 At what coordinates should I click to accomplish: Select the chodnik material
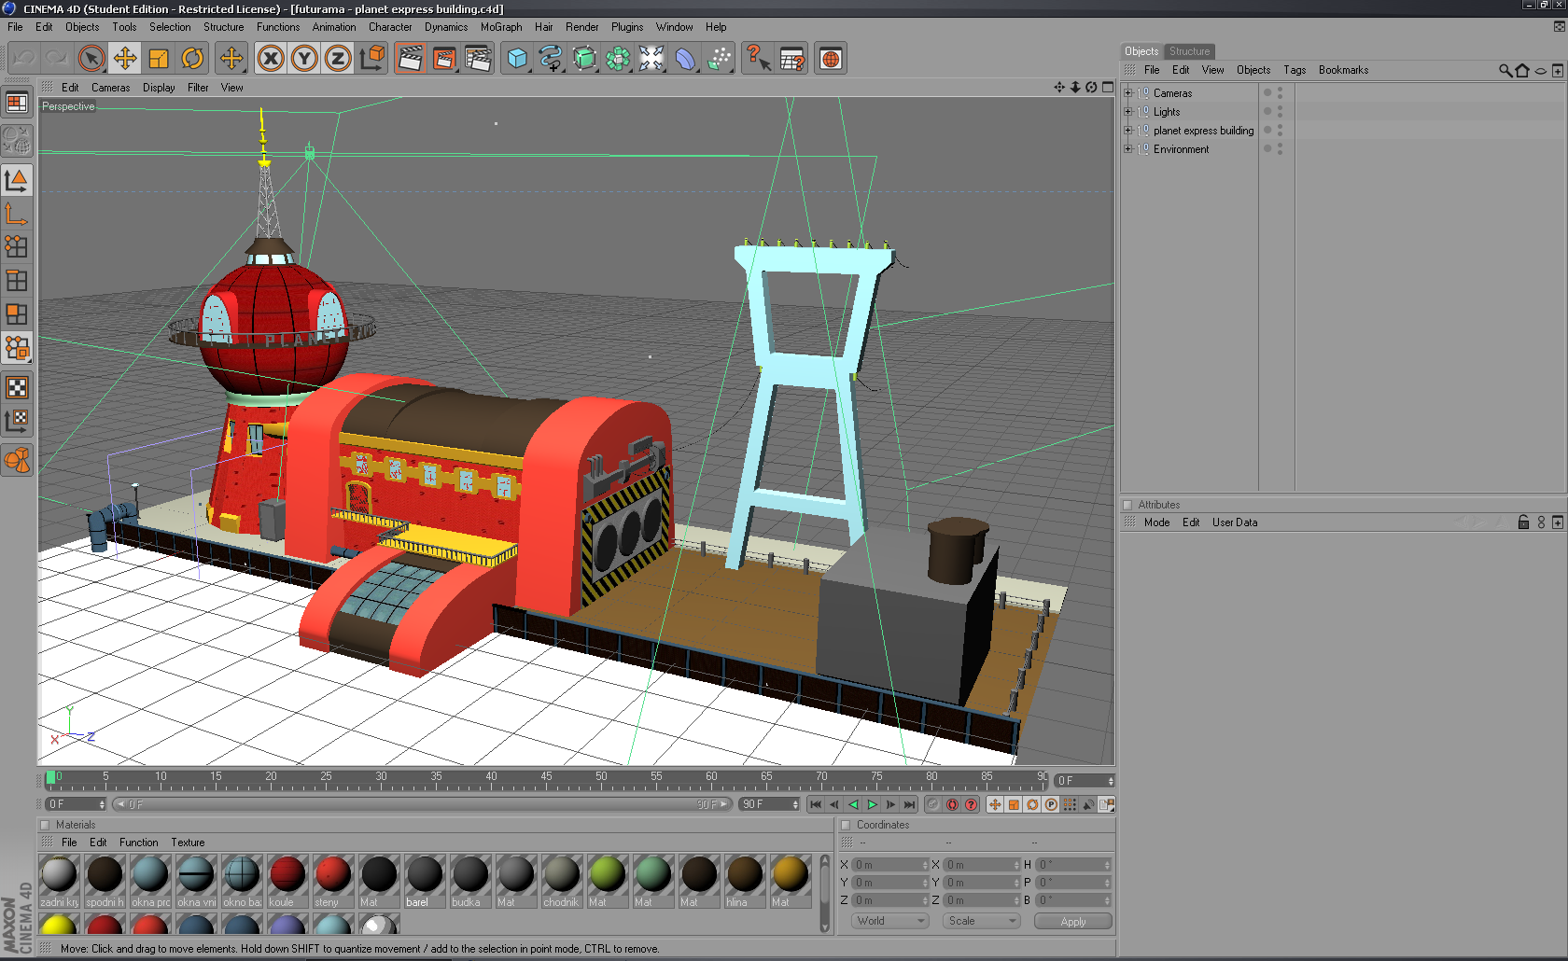562,881
